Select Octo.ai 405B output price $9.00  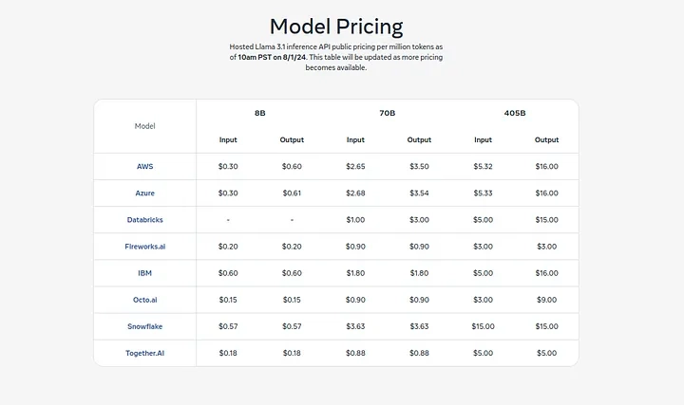pos(547,299)
